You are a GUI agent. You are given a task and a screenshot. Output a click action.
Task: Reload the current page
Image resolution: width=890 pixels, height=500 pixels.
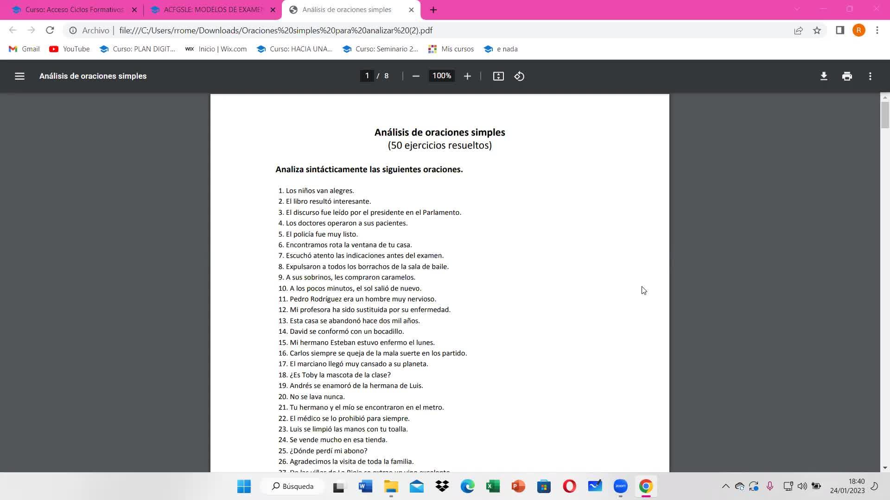point(50,31)
